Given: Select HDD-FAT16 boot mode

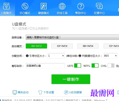Looking at the screenshot, I should click(88, 46).
